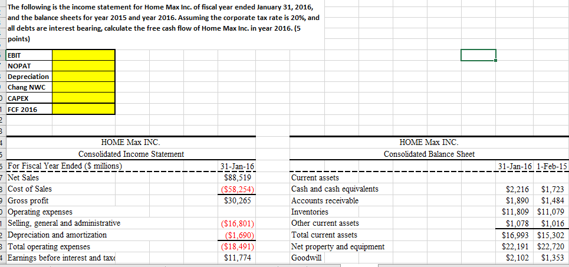
Task: Click 2016 goodwill value $2,102
Action: (518, 258)
